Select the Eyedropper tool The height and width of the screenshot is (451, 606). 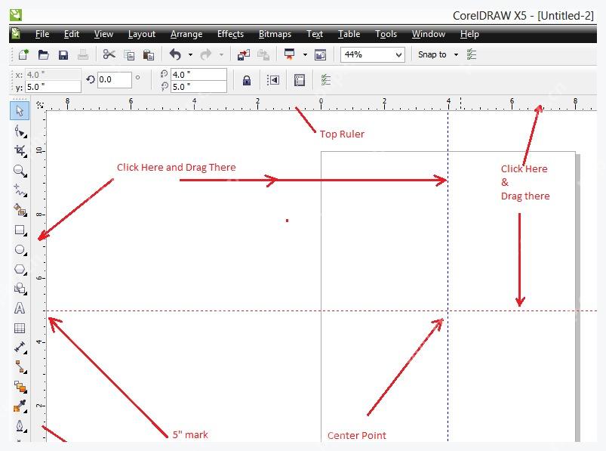tap(20, 406)
